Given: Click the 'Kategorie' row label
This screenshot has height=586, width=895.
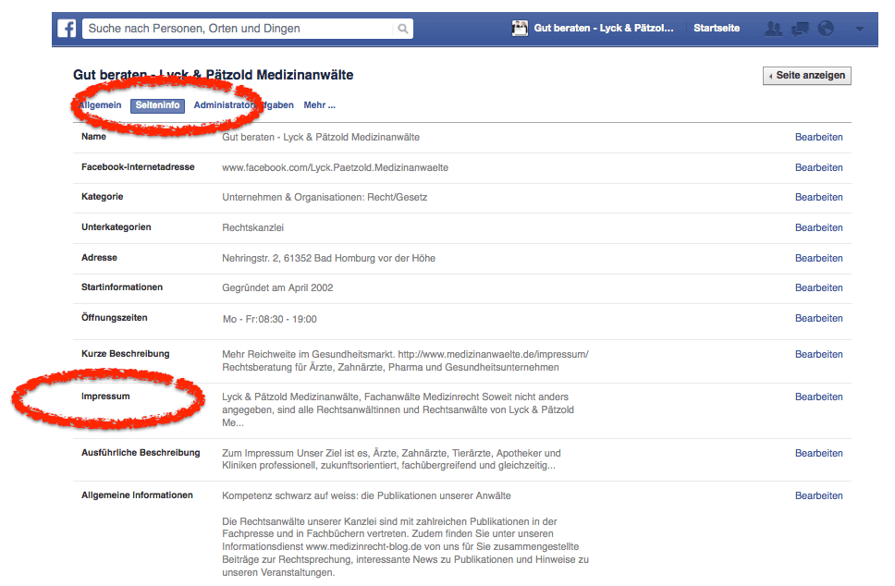Looking at the screenshot, I should tap(103, 196).
